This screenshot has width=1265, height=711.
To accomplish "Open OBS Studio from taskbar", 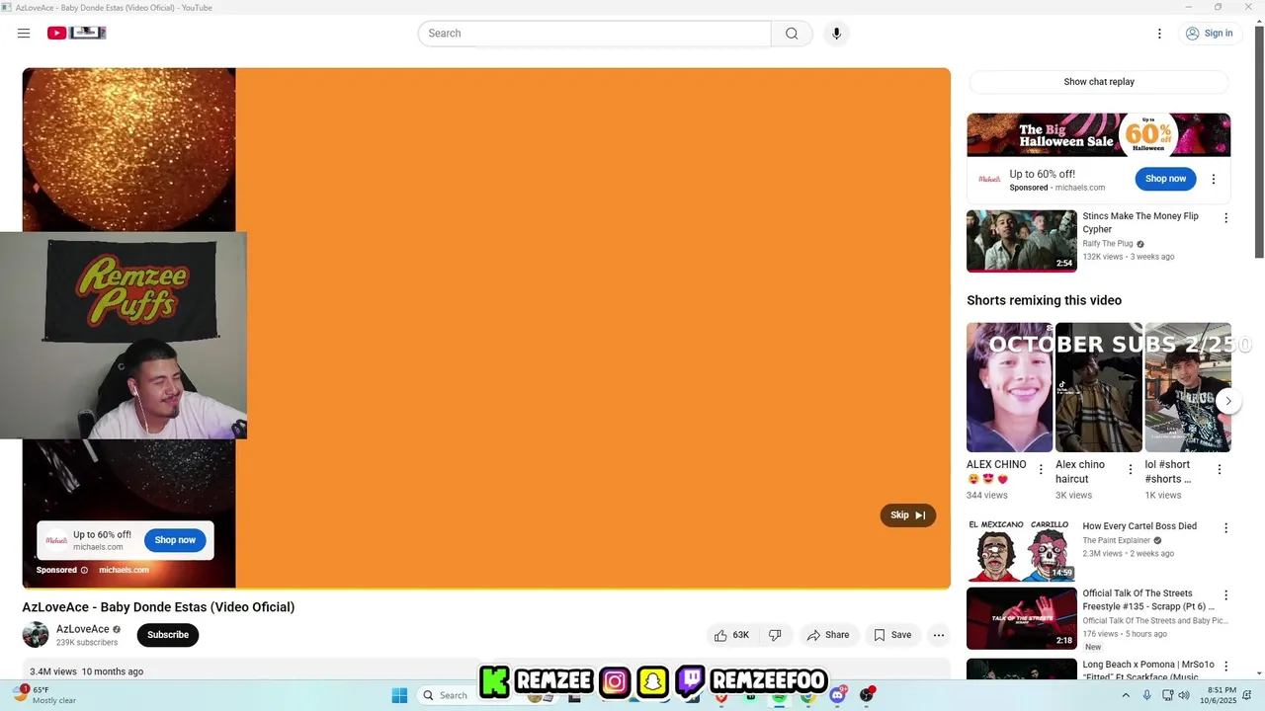I will pyautogui.click(x=867, y=695).
